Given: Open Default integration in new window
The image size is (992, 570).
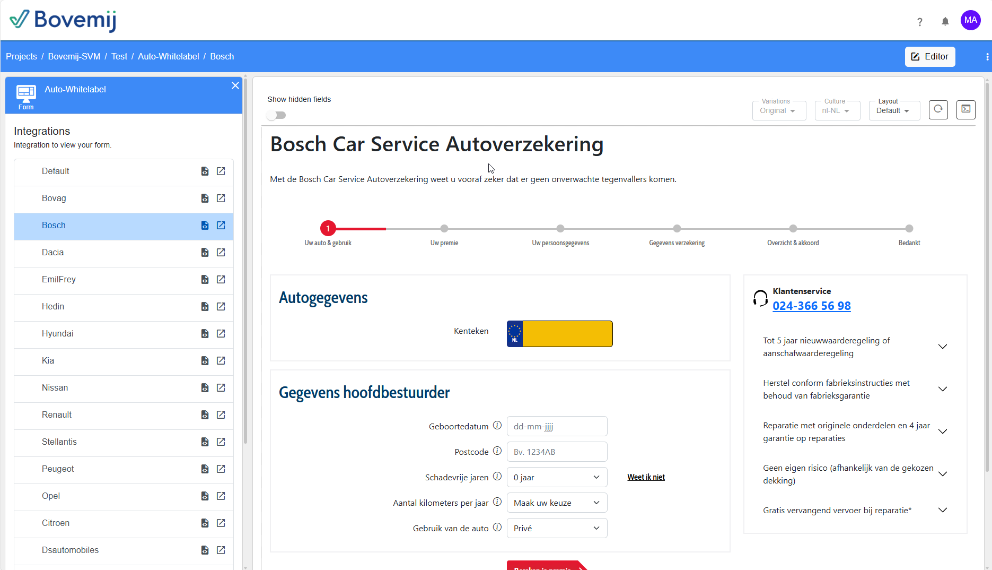Looking at the screenshot, I should pos(221,171).
